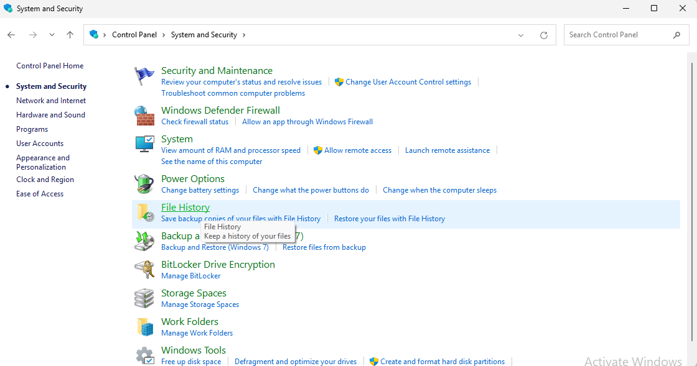
Task: Select the Power Options battery icon
Action: (x=144, y=184)
